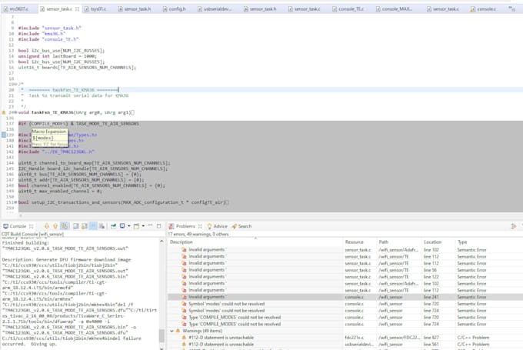The width and height of the screenshot is (523, 350).
Task: Place cursor on line 14 lastBoard declaration
Action: pyautogui.click(x=58, y=56)
